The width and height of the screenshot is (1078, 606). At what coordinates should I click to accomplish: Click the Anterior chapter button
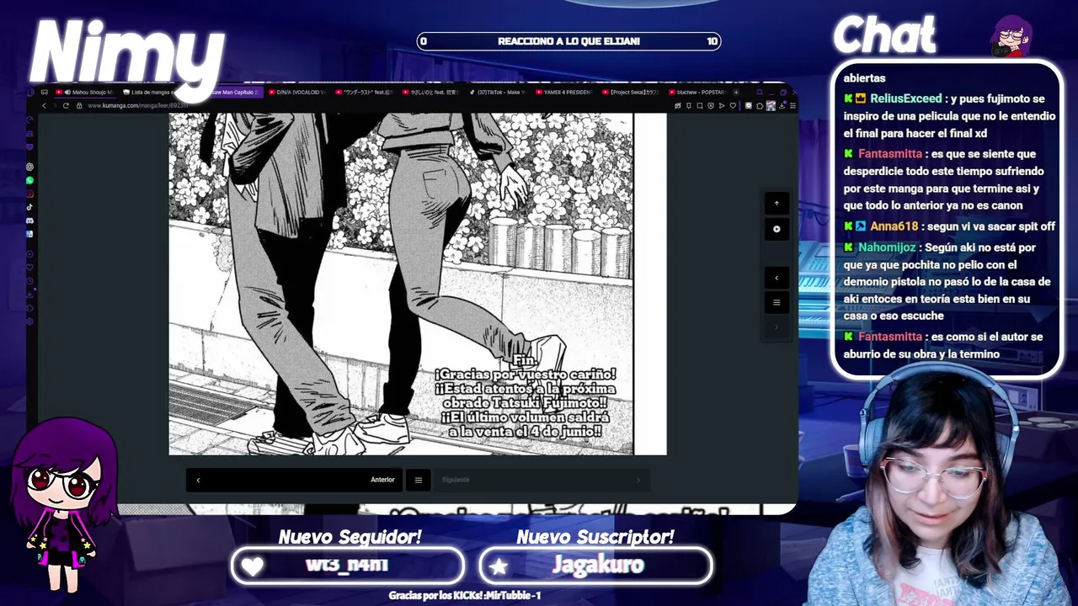coord(296,480)
